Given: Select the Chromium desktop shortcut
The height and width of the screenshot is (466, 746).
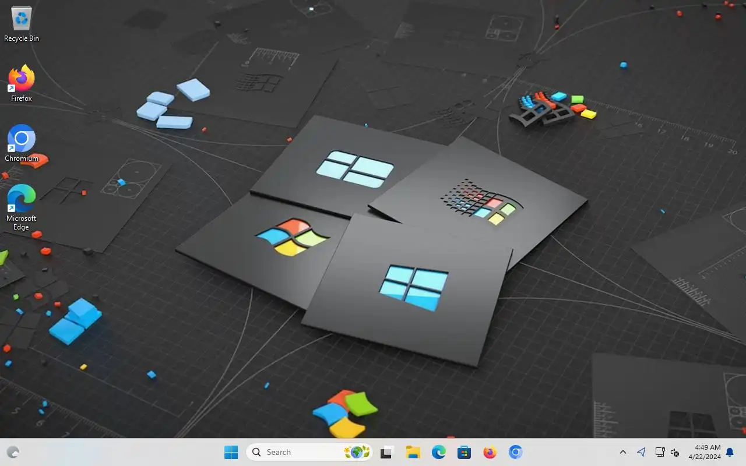Looking at the screenshot, I should click(x=22, y=143).
